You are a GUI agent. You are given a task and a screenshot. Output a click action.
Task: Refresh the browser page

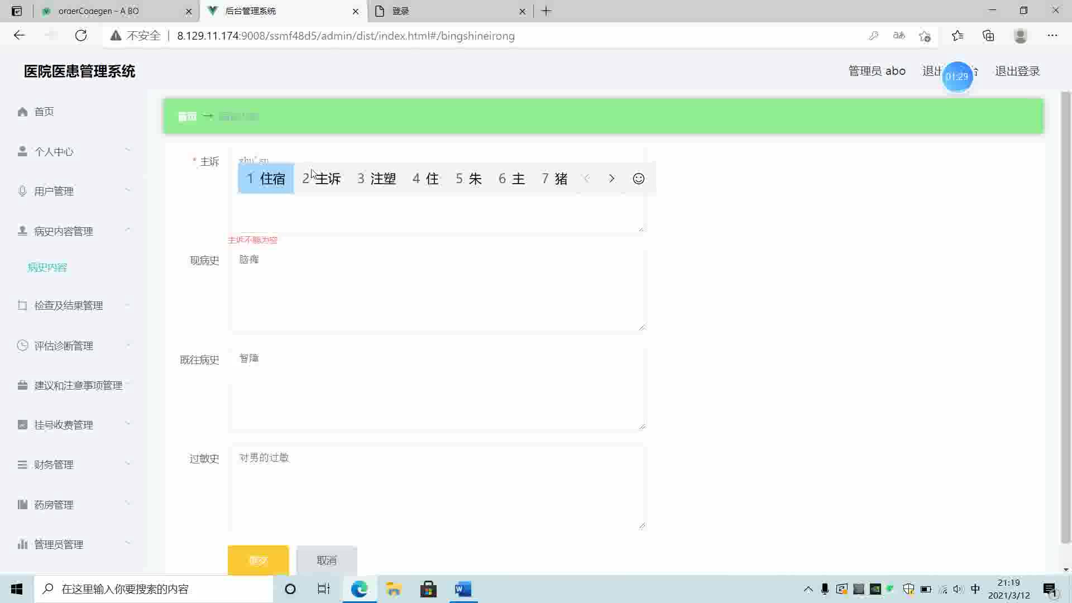[x=81, y=36]
